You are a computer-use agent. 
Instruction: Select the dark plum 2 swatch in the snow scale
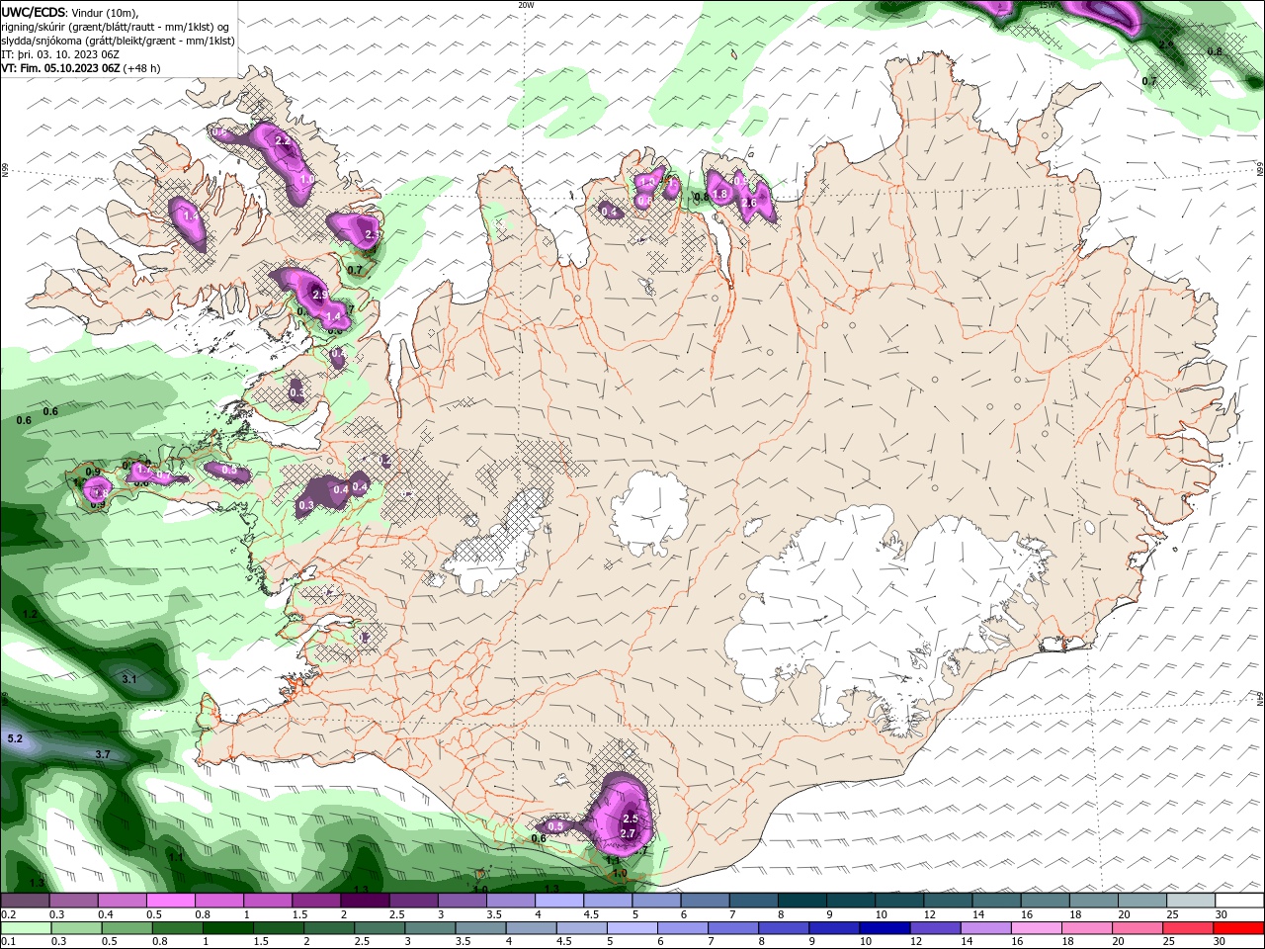pos(365,901)
